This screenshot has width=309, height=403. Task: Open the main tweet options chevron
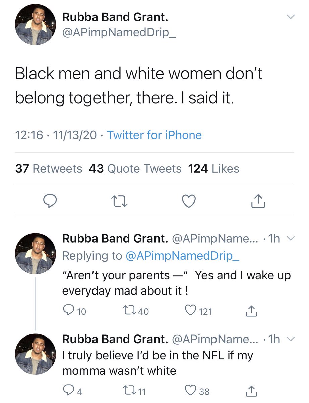coord(291,17)
